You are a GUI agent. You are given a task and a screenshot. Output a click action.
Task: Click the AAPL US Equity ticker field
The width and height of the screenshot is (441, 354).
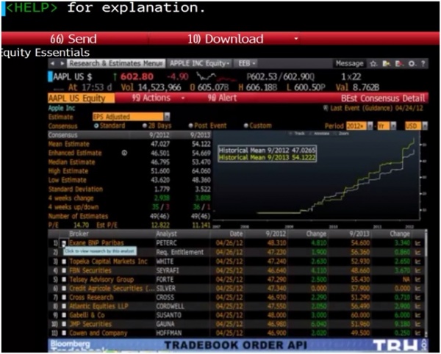tap(81, 98)
